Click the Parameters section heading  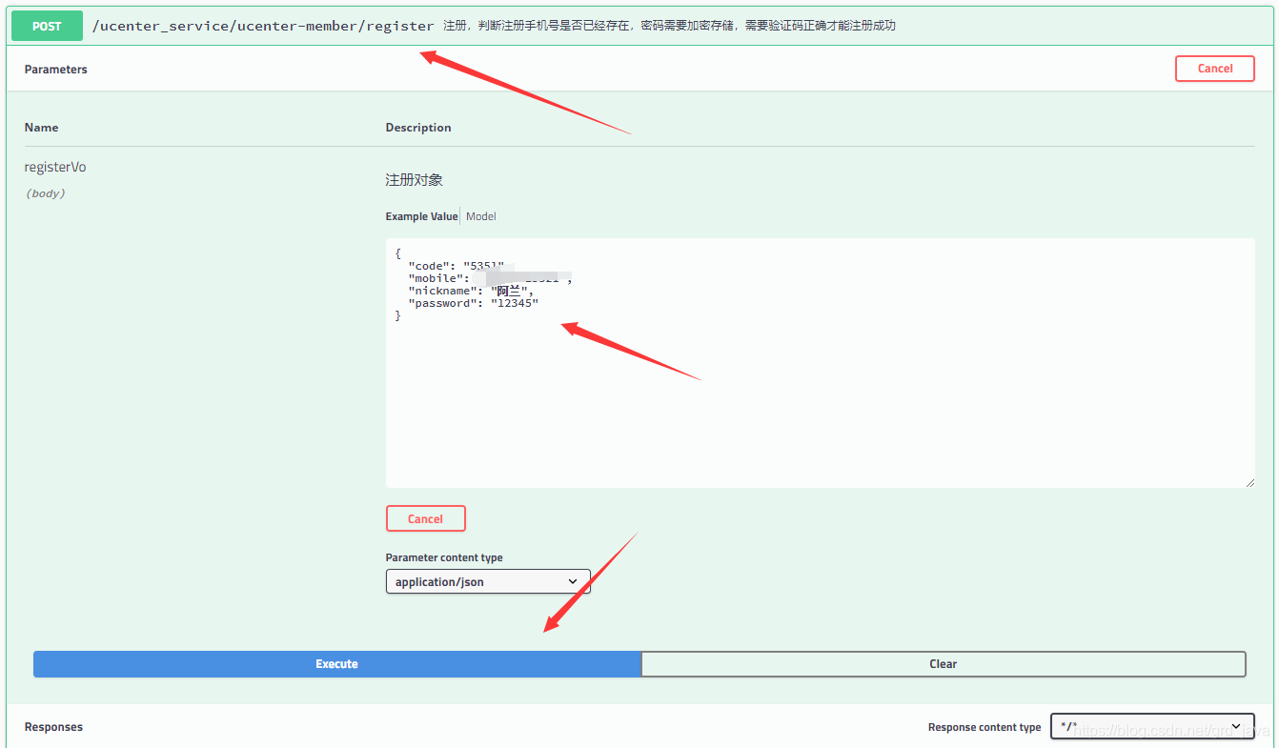pyautogui.click(x=55, y=70)
